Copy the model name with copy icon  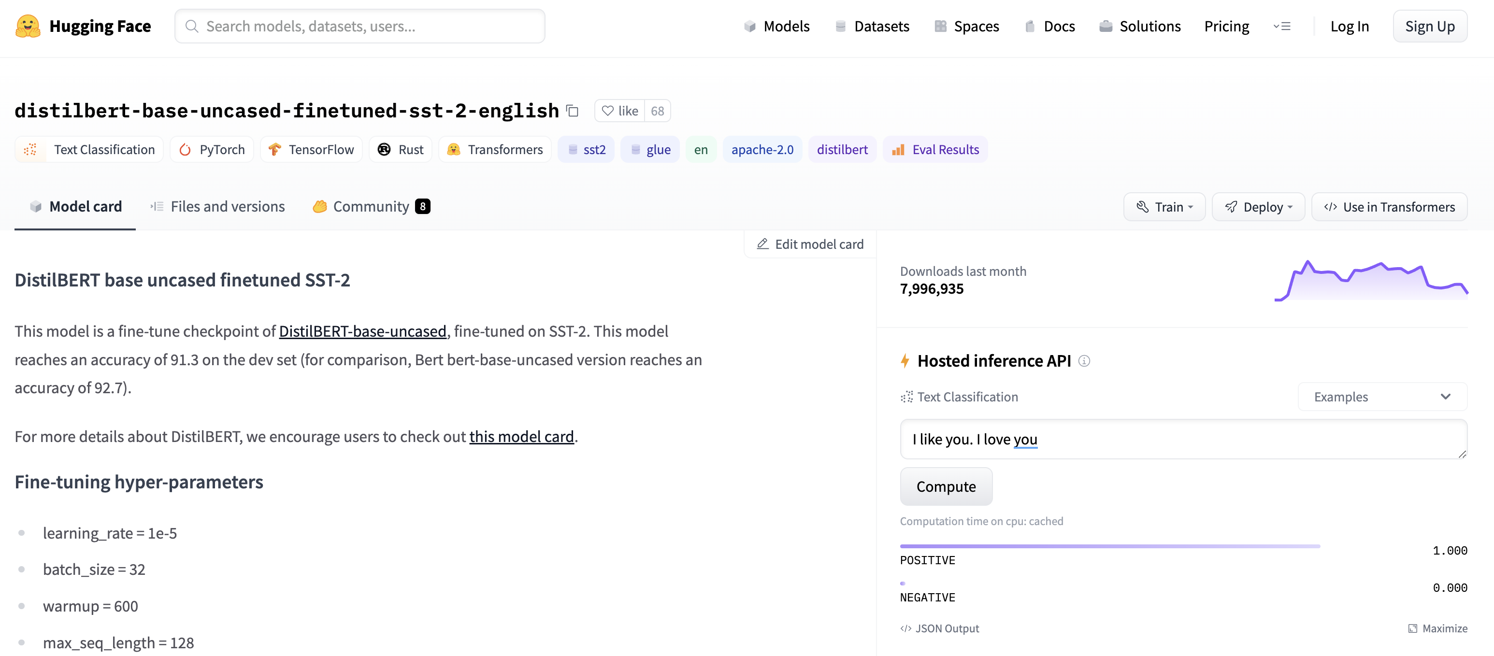click(x=573, y=111)
